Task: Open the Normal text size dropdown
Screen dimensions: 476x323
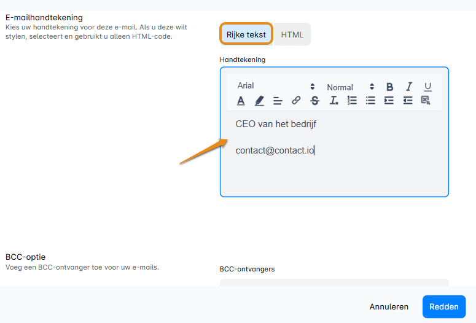Action: [350, 87]
